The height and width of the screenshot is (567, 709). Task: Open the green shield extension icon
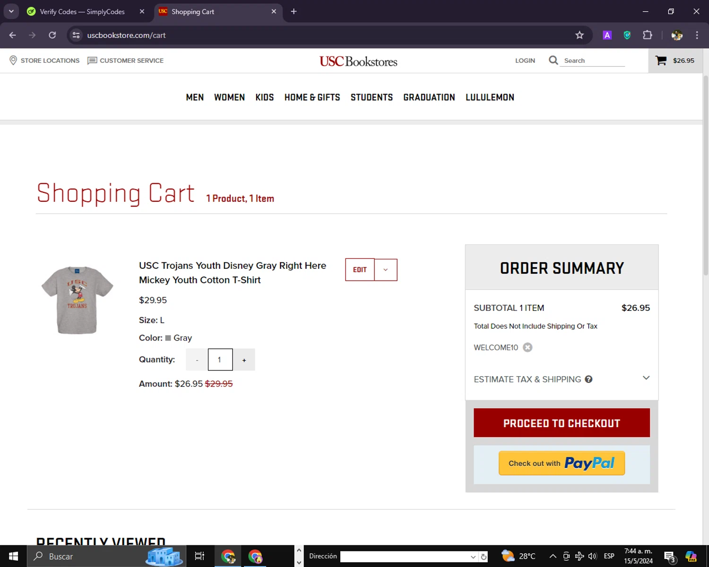coord(627,35)
